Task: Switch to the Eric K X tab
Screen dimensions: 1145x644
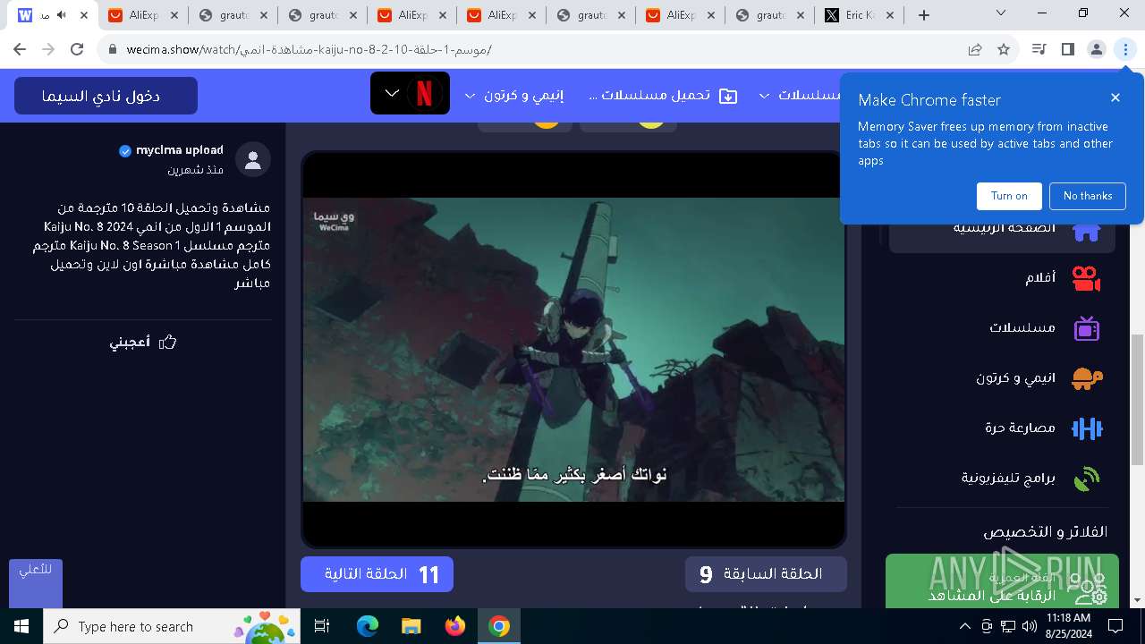Action: [x=858, y=15]
